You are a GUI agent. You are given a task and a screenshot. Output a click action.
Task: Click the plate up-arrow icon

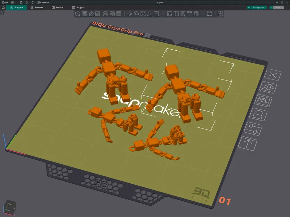248,143
